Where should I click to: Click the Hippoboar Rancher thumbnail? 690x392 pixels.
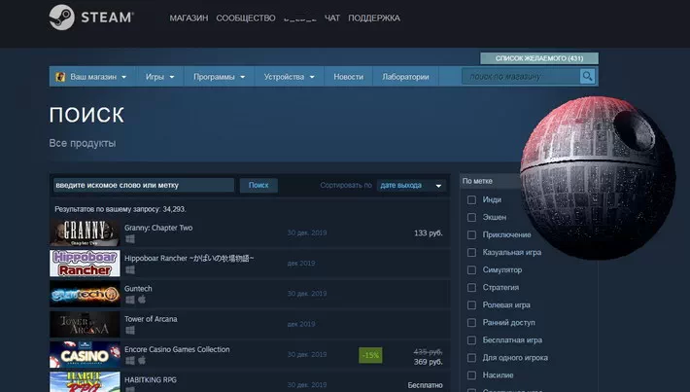pyautogui.click(x=85, y=263)
